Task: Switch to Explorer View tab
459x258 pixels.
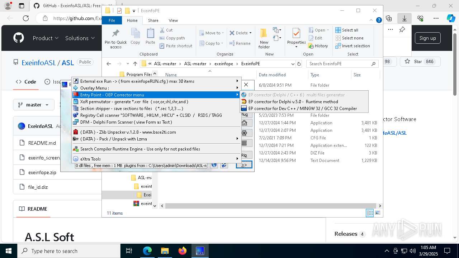Action: pyautogui.click(x=173, y=20)
